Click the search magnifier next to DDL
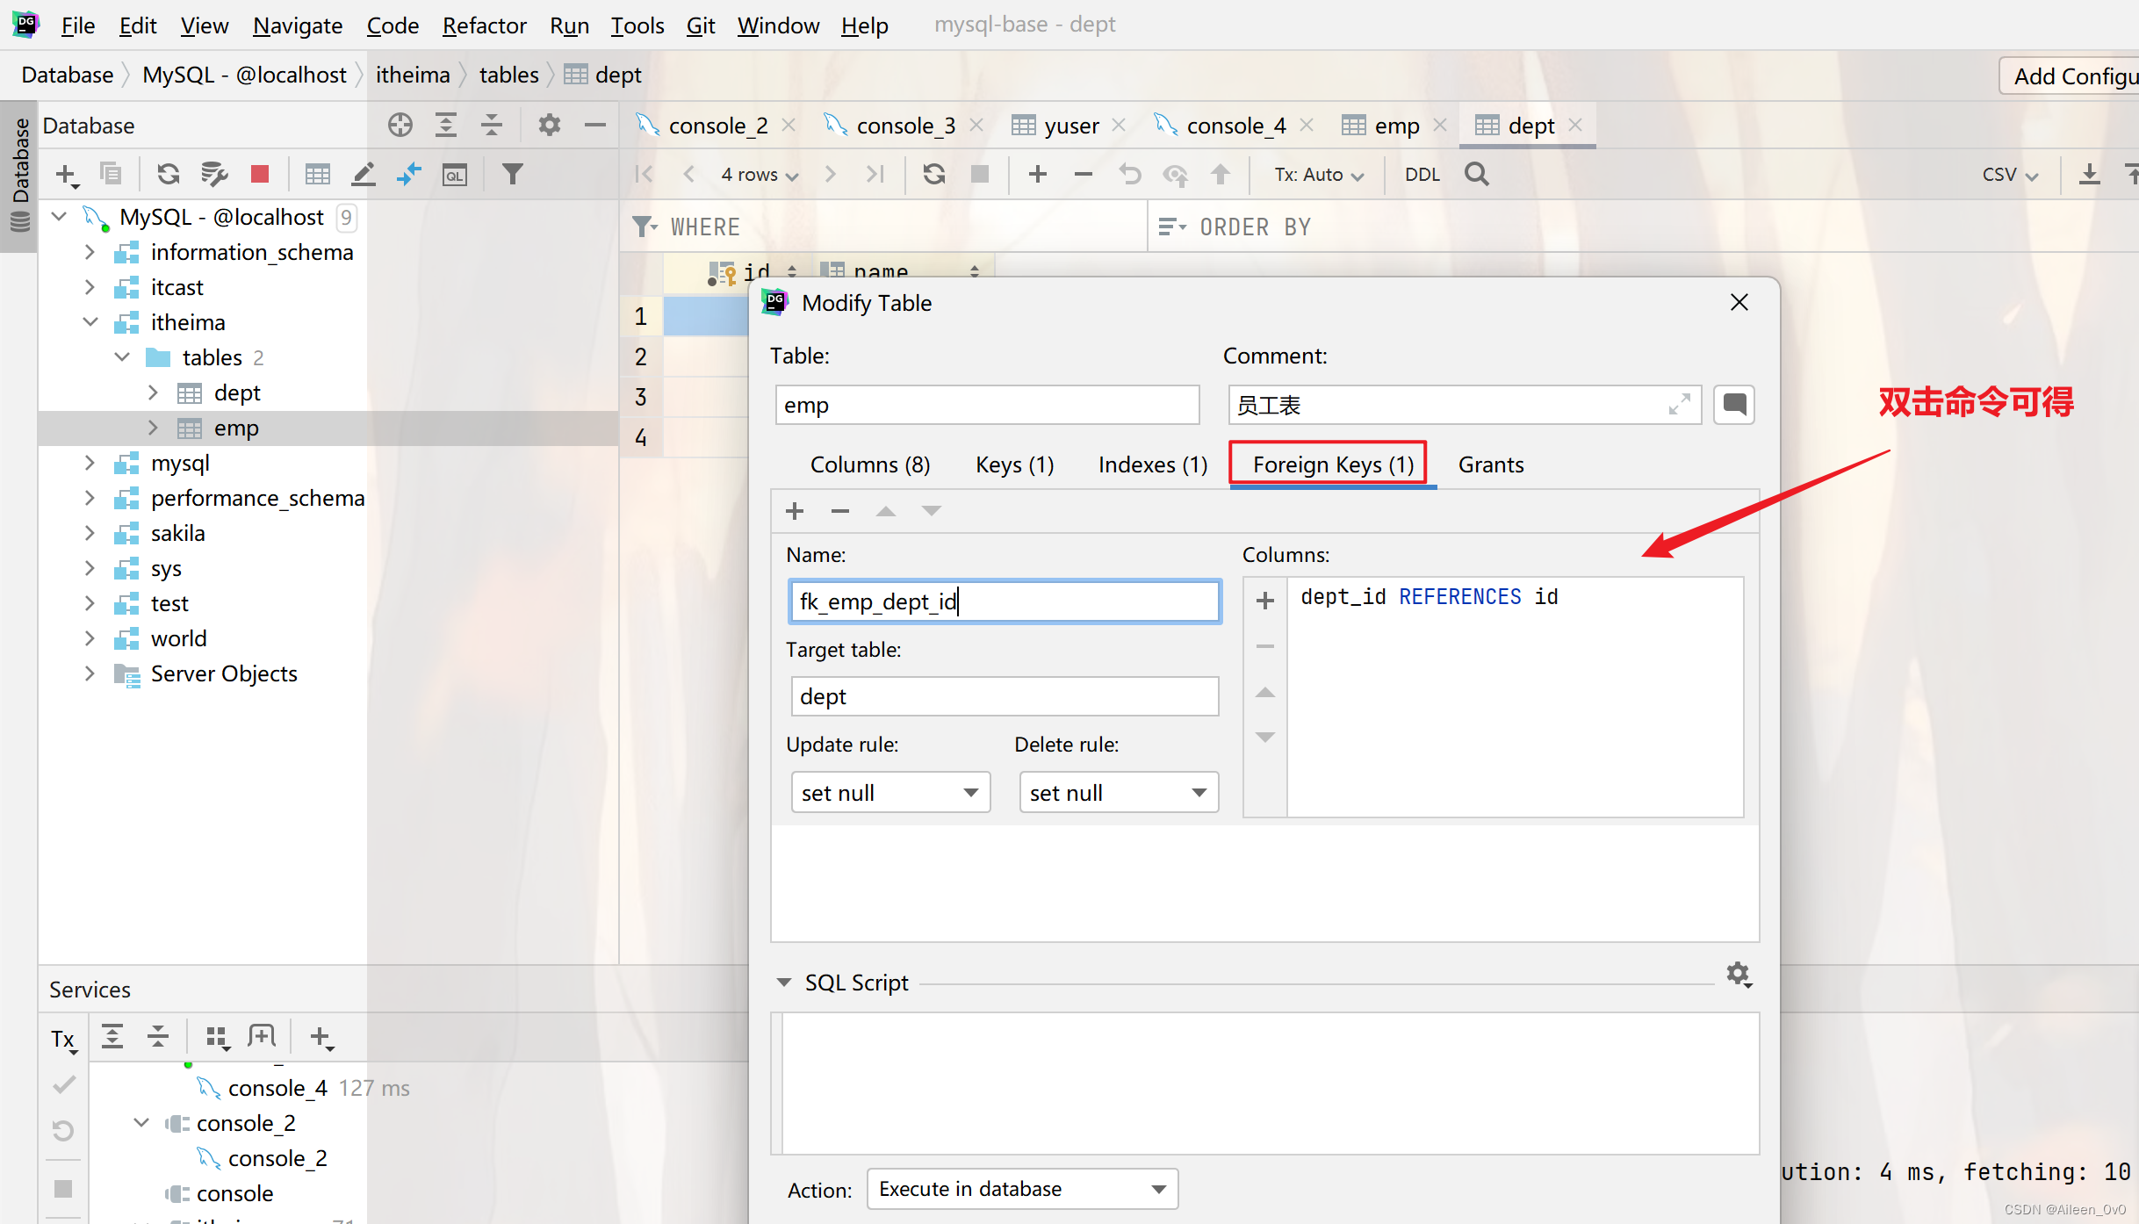 click(1477, 174)
